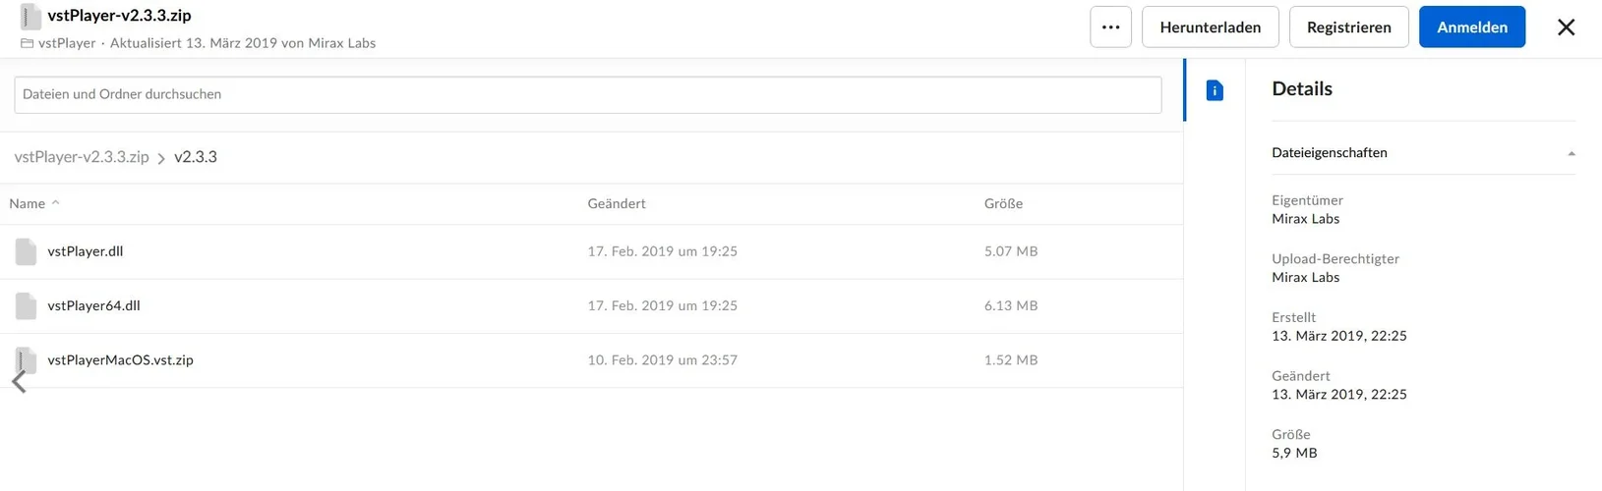
Task: Open the vstPlayer64.dll file name
Action: (93, 305)
